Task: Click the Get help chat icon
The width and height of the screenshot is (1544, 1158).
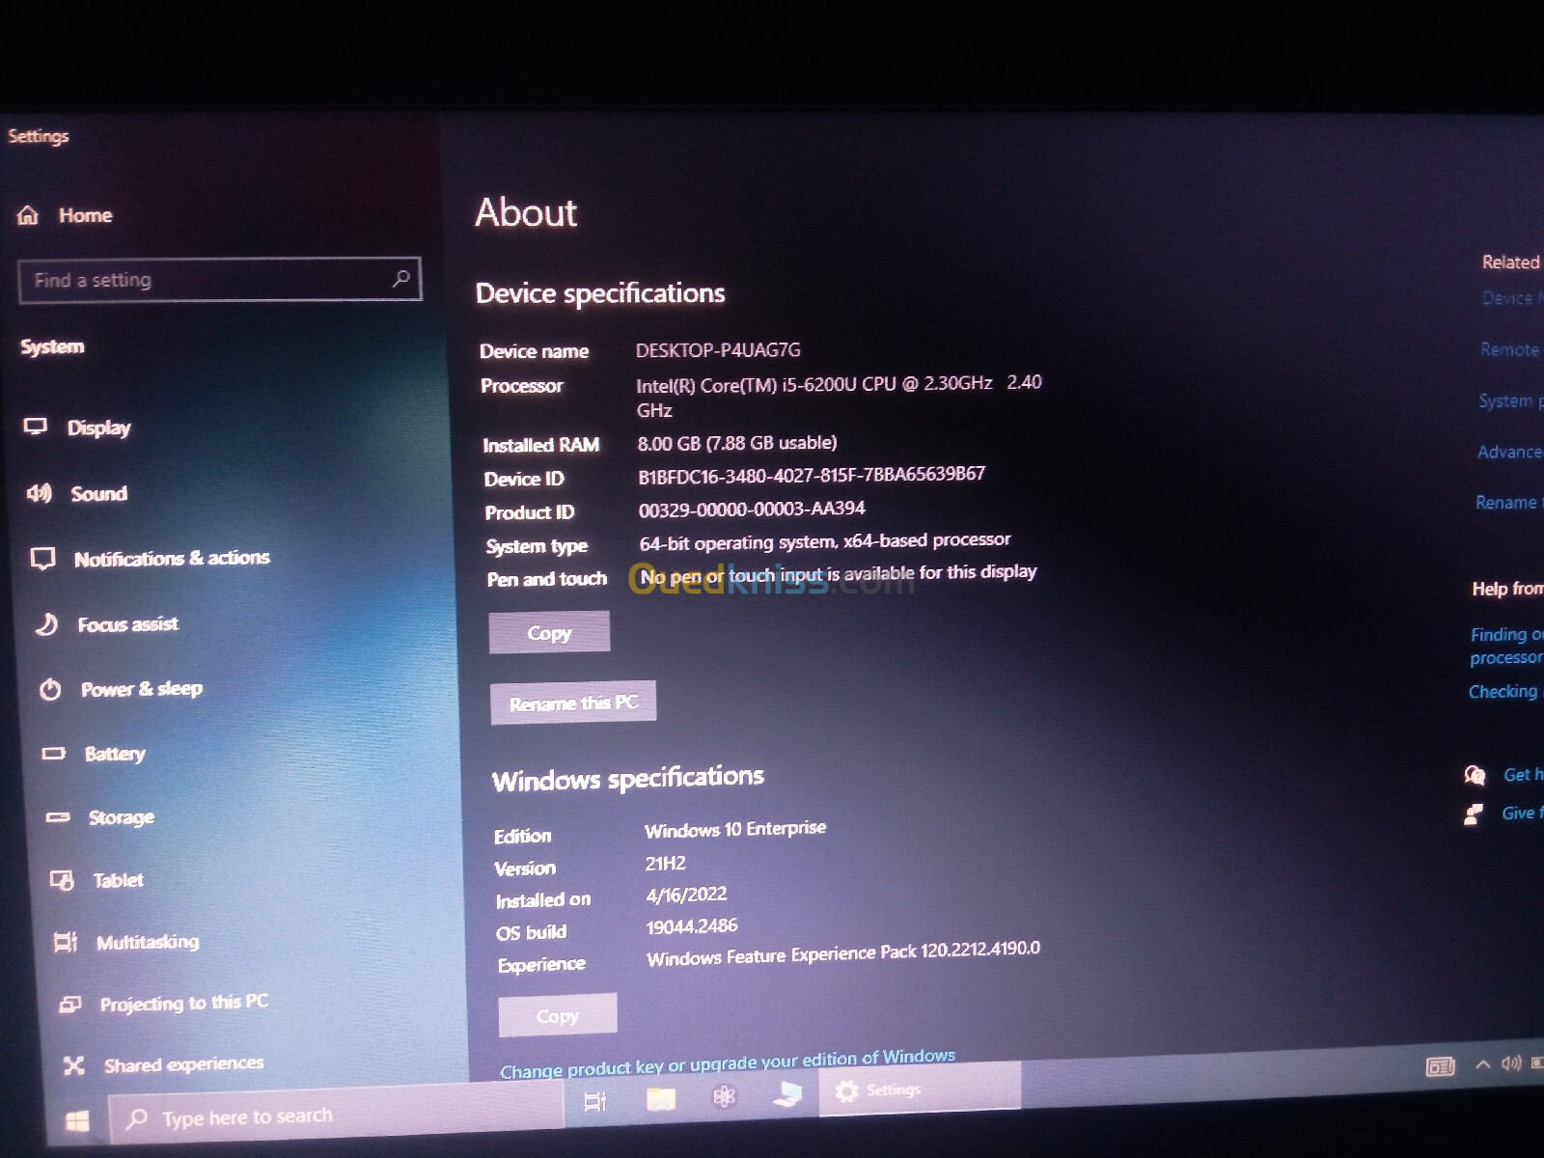Action: (x=1475, y=775)
